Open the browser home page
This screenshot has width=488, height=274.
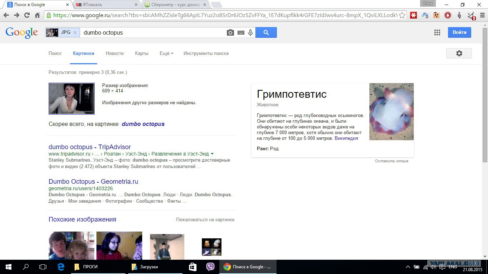[37, 15]
